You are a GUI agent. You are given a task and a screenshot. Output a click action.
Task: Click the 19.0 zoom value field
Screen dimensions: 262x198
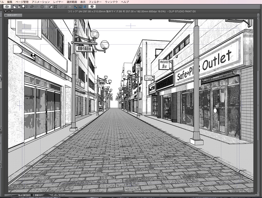tap(20, 195)
